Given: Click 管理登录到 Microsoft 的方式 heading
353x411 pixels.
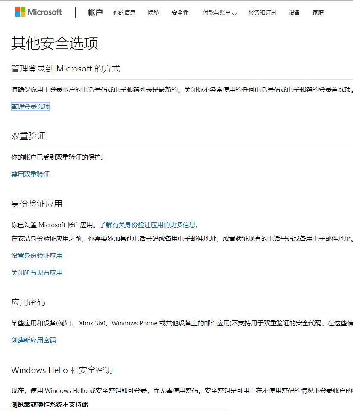Looking at the screenshot, I should point(65,69).
